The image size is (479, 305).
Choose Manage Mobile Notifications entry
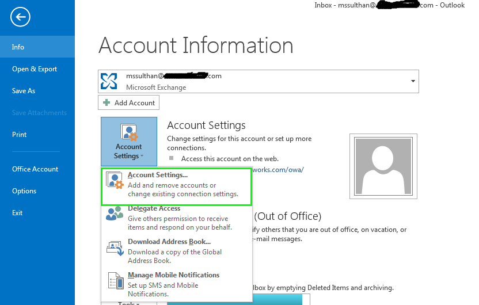(x=176, y=284)
